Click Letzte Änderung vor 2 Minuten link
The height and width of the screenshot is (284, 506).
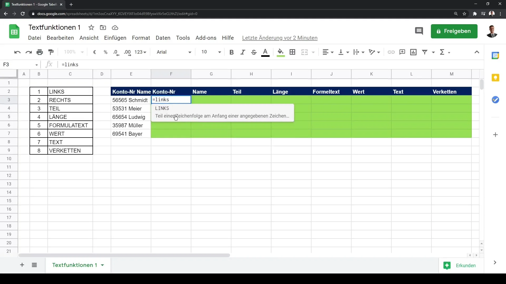coord(280,38)
